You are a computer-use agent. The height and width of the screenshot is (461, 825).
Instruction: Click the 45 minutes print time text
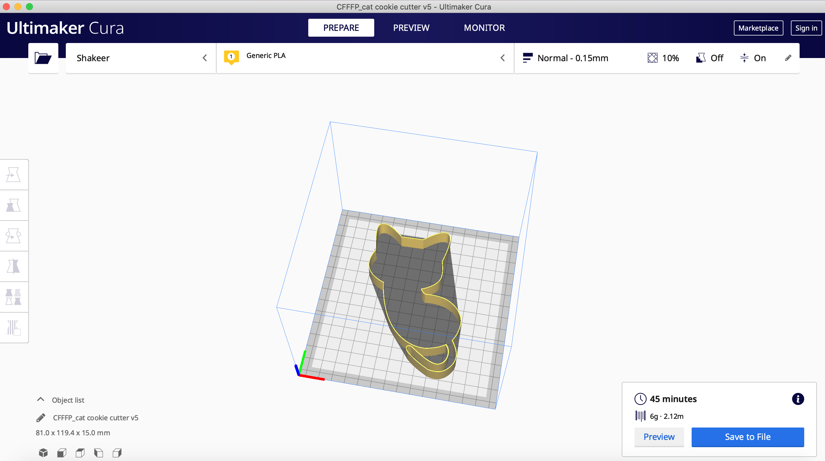coord(673,399)
